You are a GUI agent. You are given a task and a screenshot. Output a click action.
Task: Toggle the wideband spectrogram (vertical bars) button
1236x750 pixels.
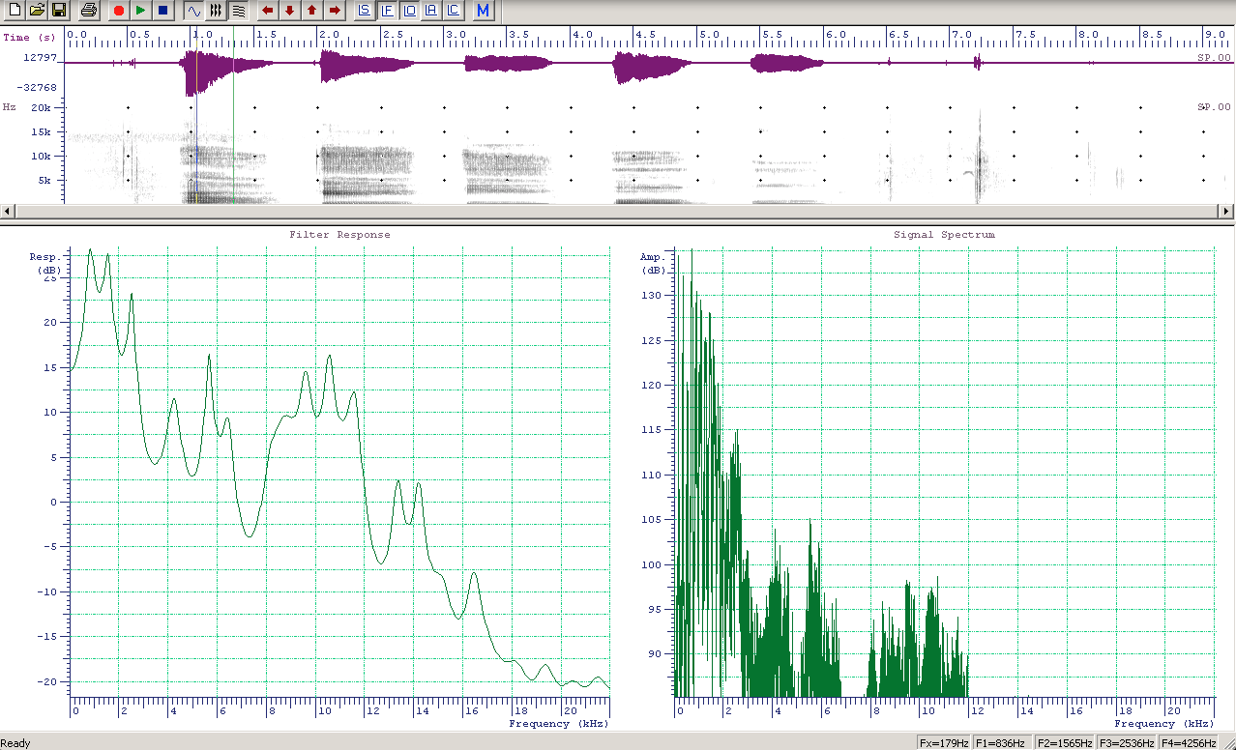216,11
